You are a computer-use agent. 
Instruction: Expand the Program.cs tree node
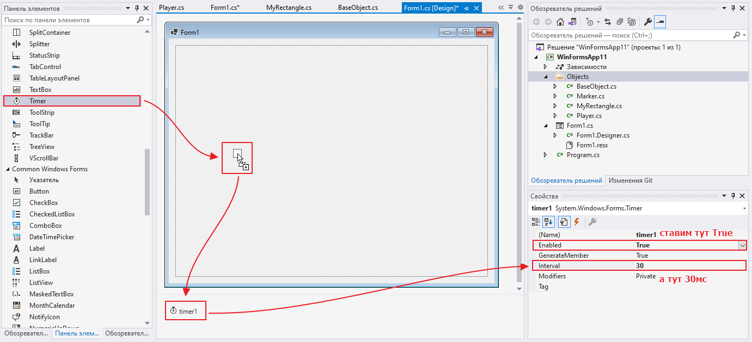[546, 155]
